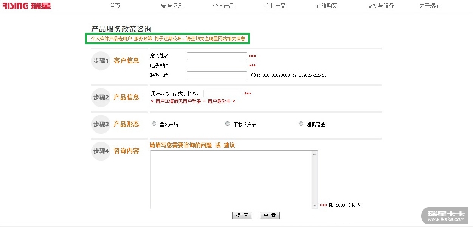
Task: Click the 用户ID请参见用户手册 hint text
Action: coord(193,102)
